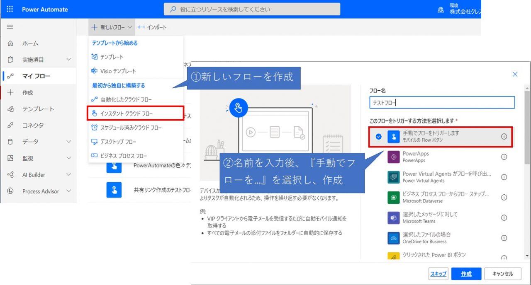Click the Microsoft Teams trigger icon

point(393,218)
